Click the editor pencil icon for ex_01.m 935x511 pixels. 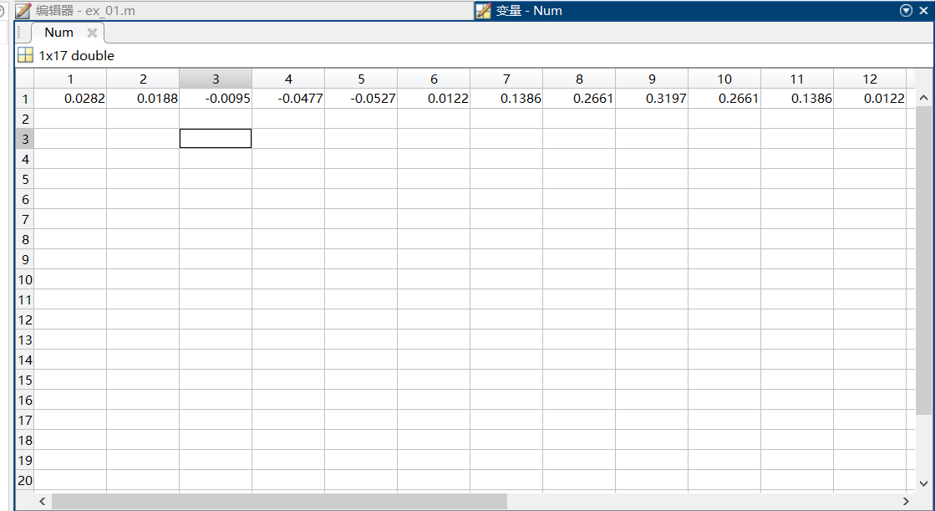[x=23, y=11]
